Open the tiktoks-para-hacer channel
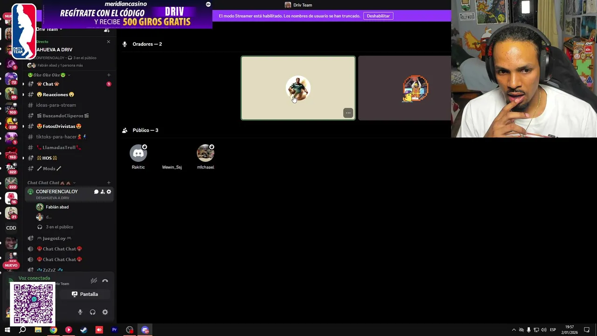This screenshot has width=597, height=336. [69, 137]
